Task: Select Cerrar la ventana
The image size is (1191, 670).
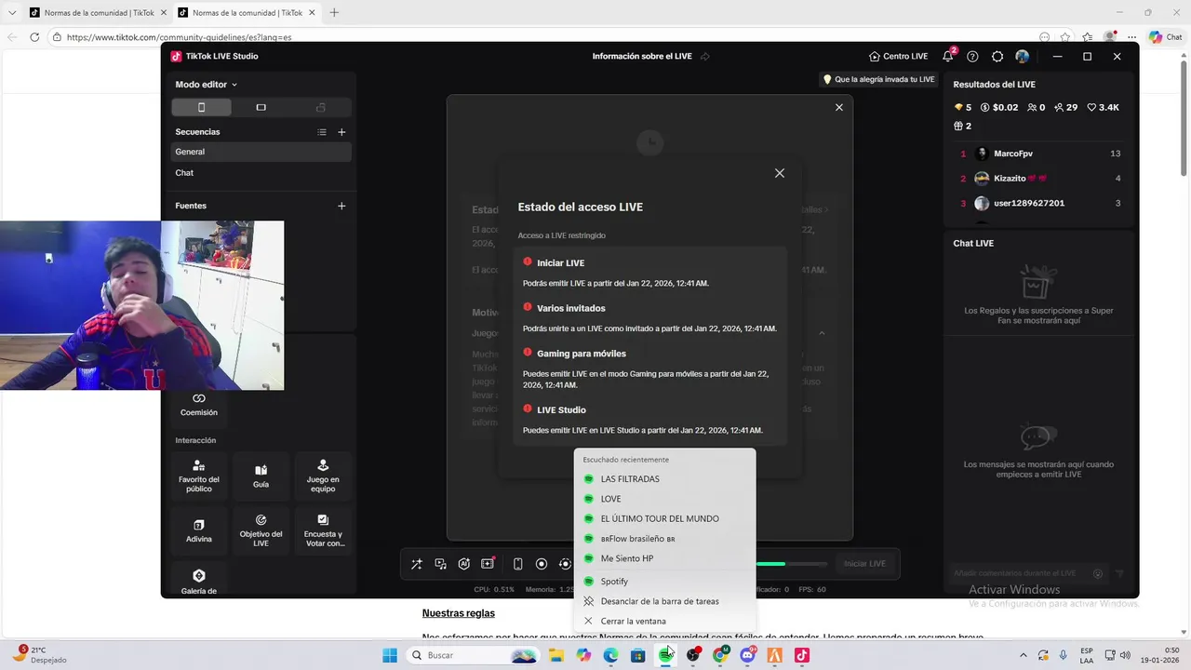Action: click(664, 621)
